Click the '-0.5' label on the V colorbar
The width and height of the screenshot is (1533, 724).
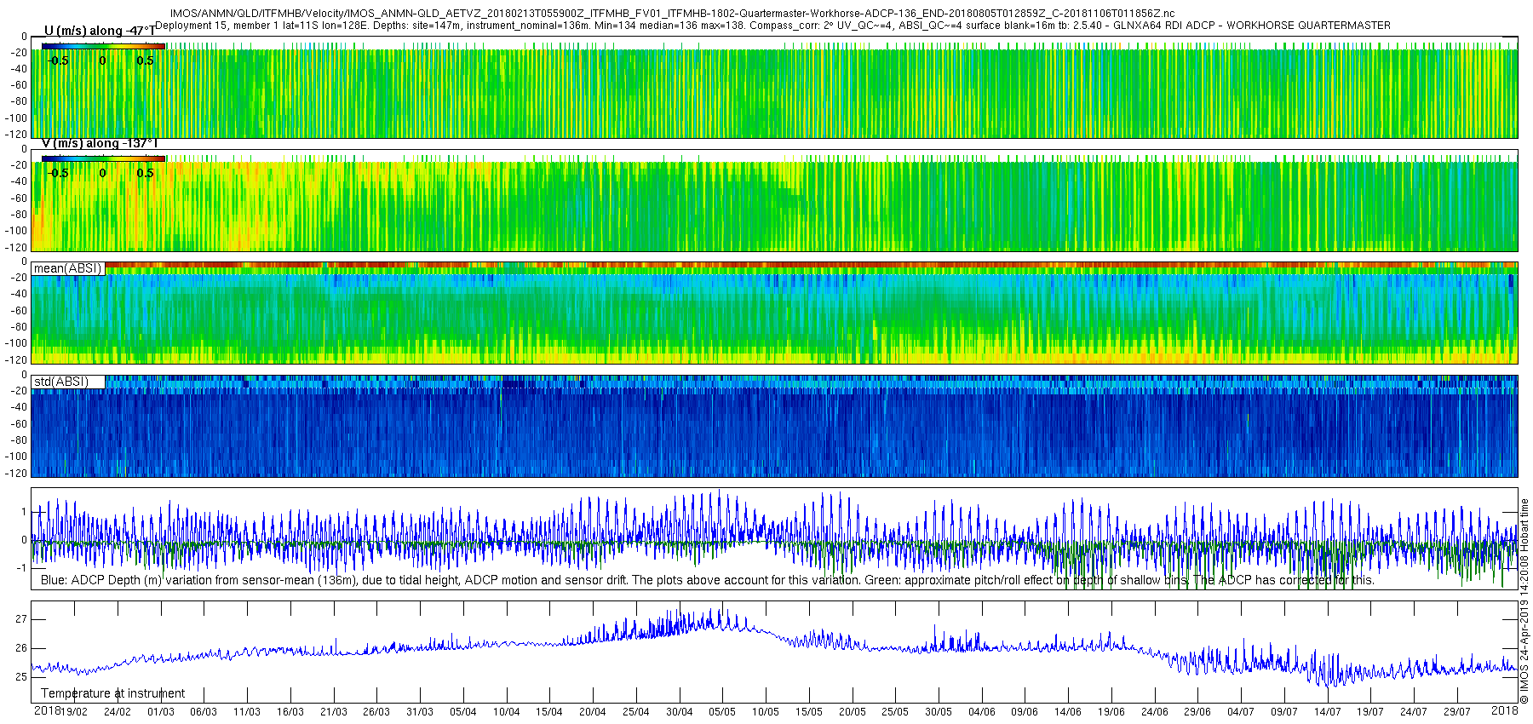coord(58,173)
